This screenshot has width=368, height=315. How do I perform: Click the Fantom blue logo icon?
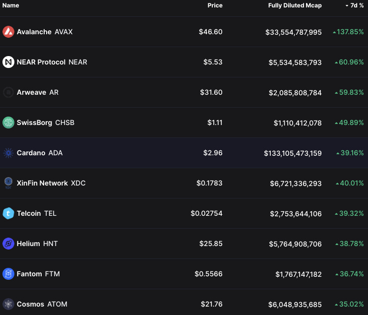(8, 274)
